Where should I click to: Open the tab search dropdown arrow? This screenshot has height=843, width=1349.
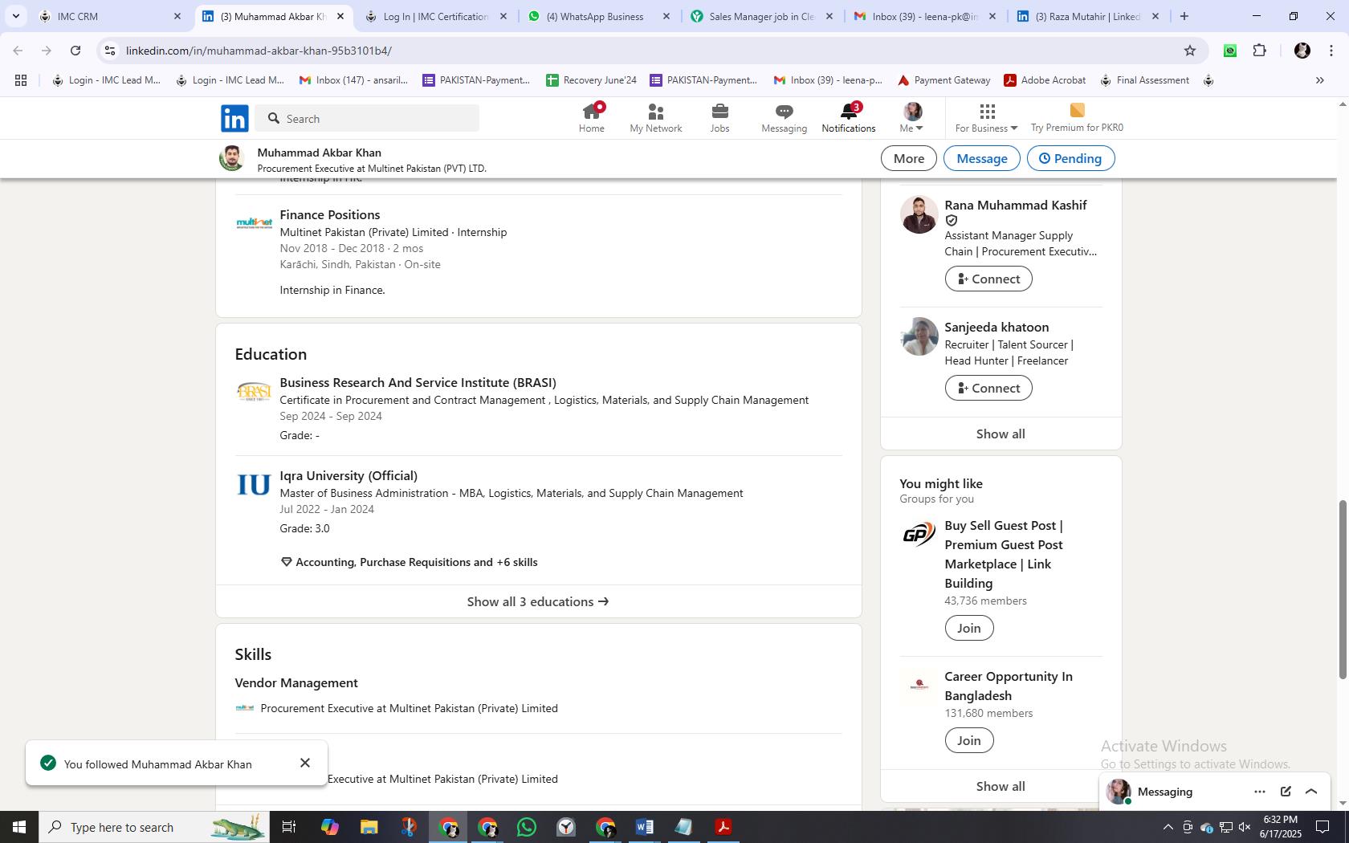click(15, 16)
